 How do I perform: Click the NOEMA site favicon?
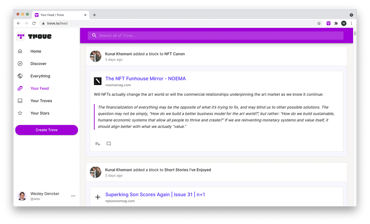point(98,81)
